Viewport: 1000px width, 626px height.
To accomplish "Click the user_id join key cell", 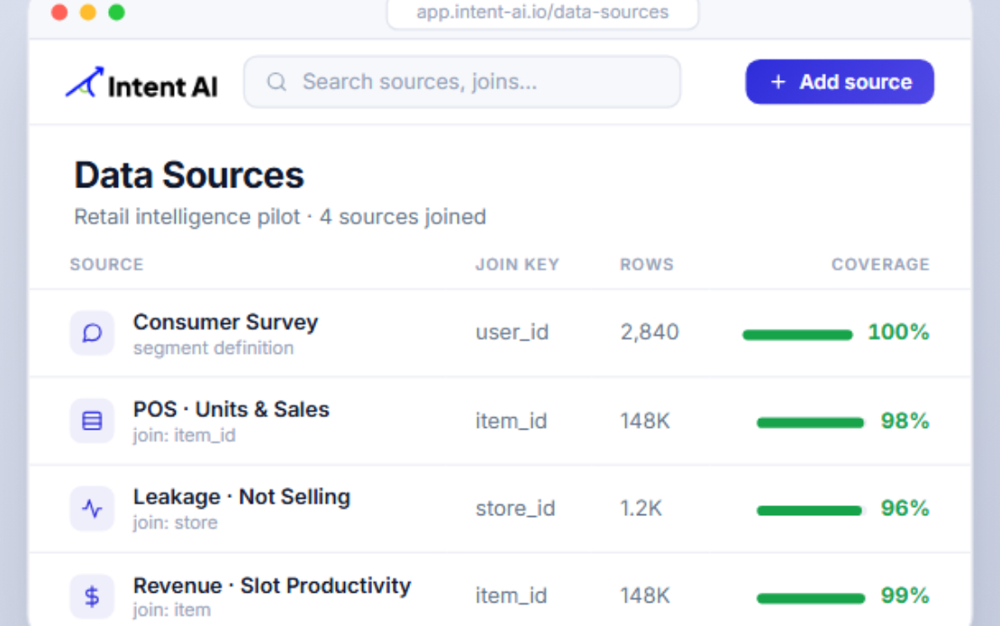I will [x=512, y=332].
